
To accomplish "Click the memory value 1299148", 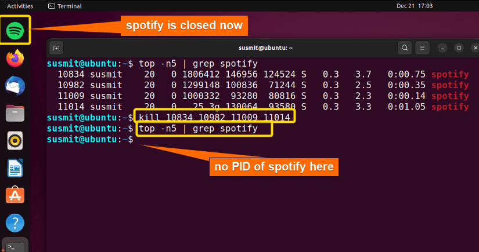I will (x=201, y=85).
